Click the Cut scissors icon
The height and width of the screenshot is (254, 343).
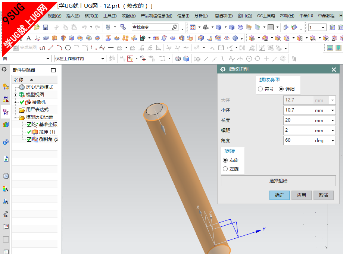click(x=56, y=27)
